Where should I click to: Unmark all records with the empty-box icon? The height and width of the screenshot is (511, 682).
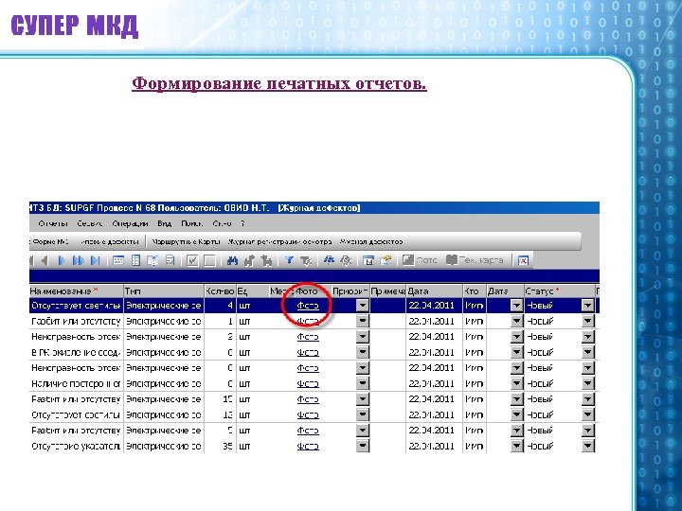pos(209,261)
